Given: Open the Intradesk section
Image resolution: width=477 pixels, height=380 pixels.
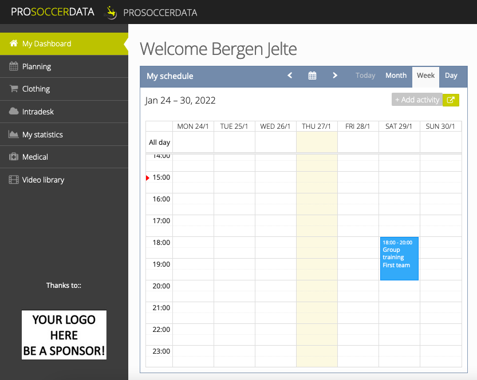Looking at the screenshot, I should coord(64,112).
